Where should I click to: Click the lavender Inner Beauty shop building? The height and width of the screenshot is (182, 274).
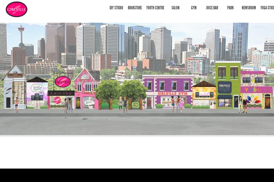[37, 93]
